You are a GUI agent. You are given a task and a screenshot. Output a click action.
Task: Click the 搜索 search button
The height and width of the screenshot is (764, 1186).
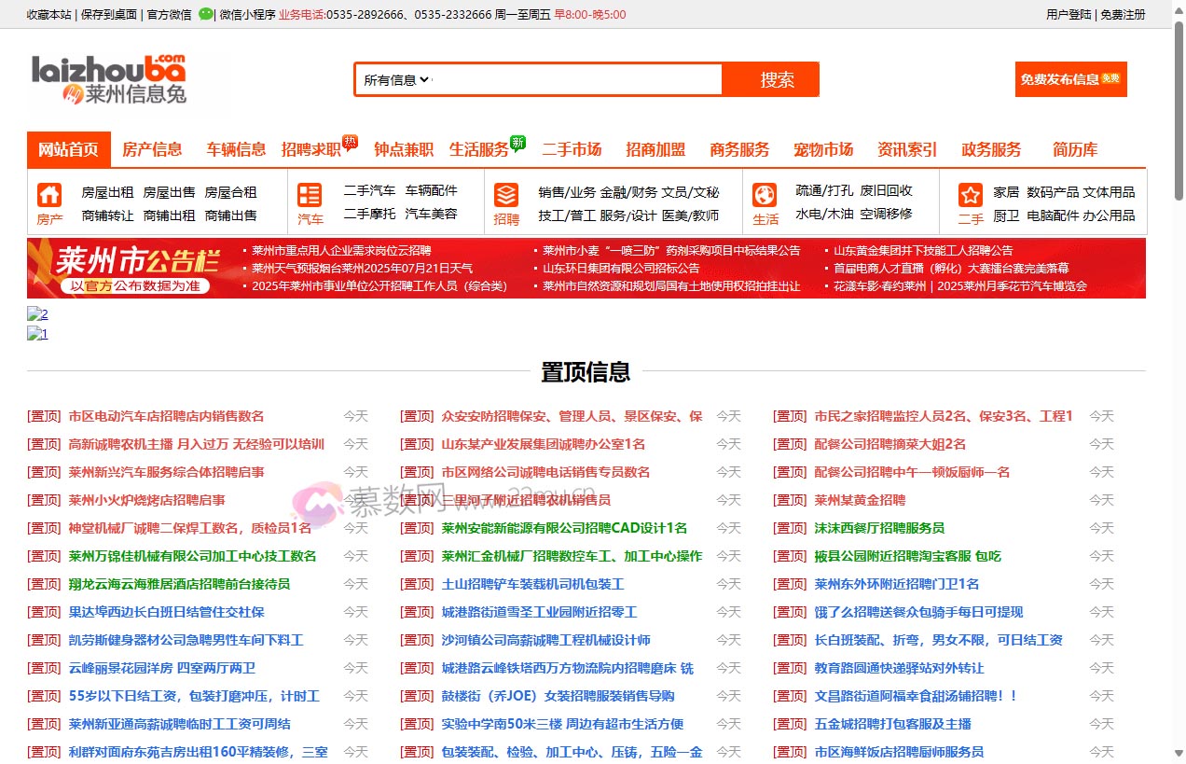[x=776, y=78]
